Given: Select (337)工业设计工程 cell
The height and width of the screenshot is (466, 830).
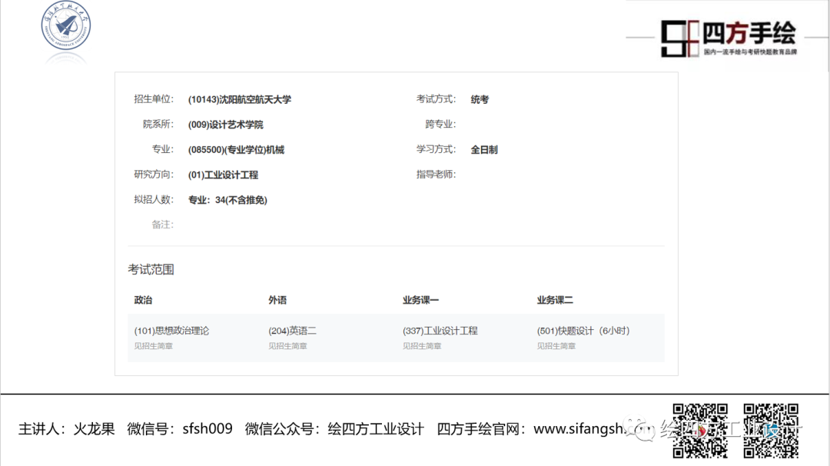Looking at the screenshot, I should click(440, 331).
